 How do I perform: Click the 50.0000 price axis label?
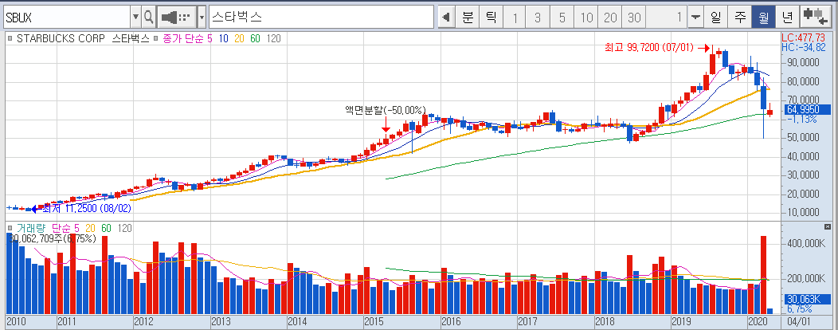click(801, 138)
